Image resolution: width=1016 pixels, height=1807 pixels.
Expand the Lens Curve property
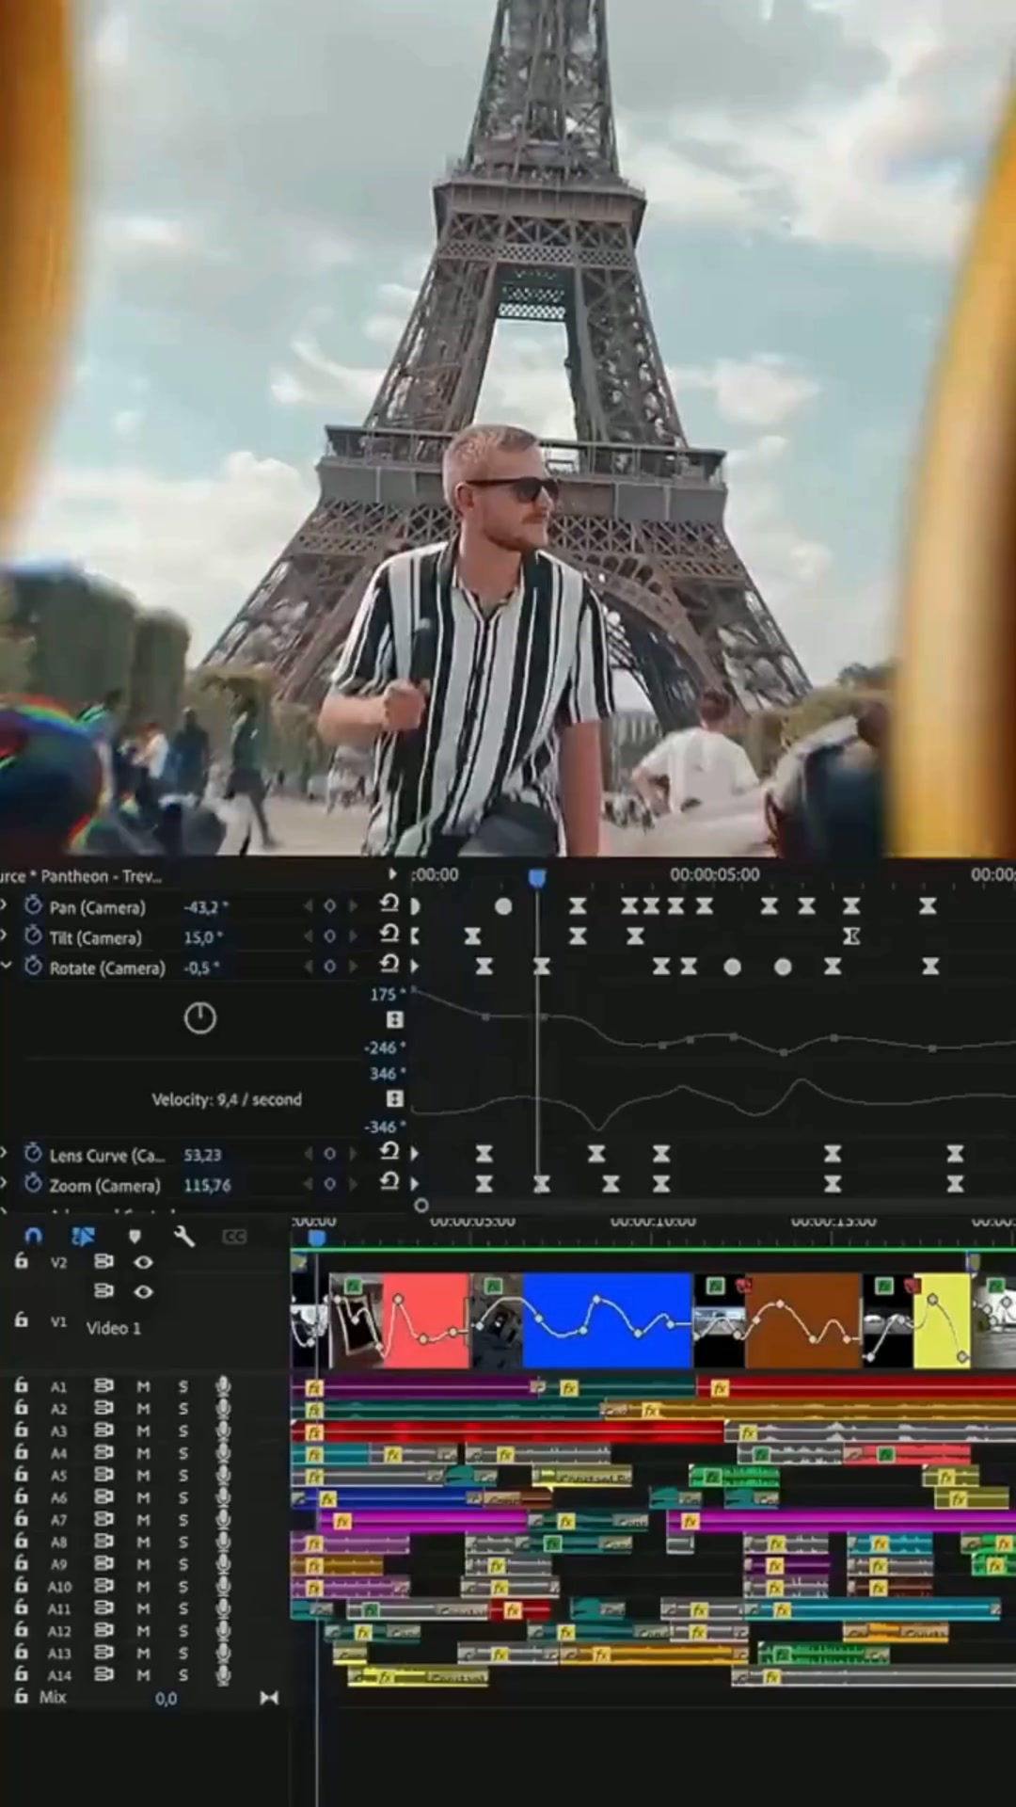[5, 1154]
